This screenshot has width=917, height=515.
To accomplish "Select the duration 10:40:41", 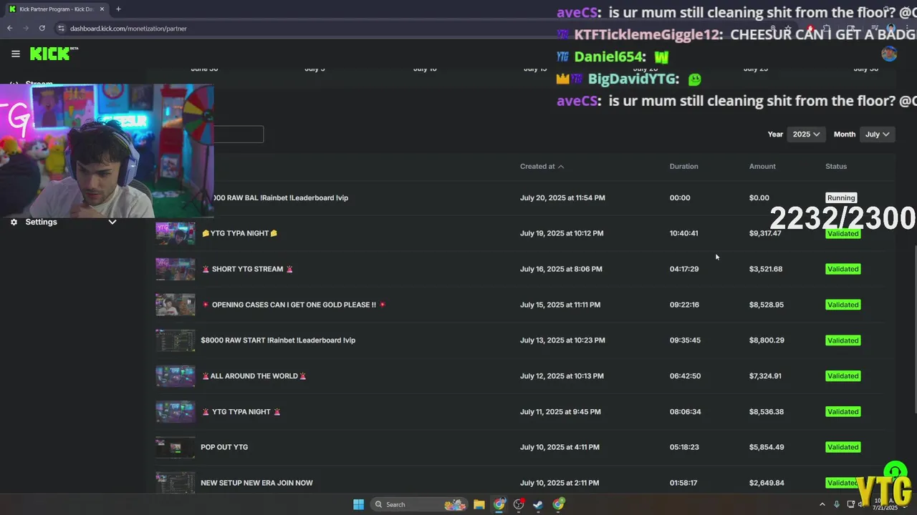I will (x=683, y=233).
